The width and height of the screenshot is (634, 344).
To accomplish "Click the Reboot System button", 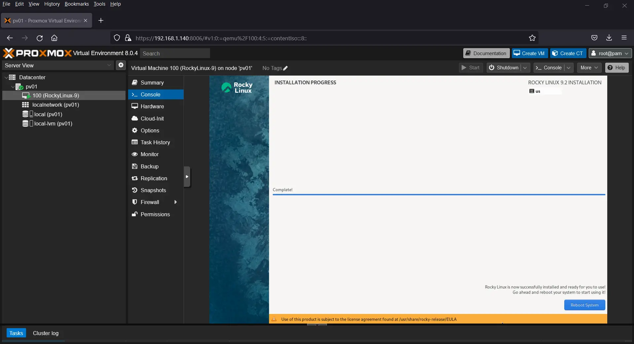I will coord(584,305).
